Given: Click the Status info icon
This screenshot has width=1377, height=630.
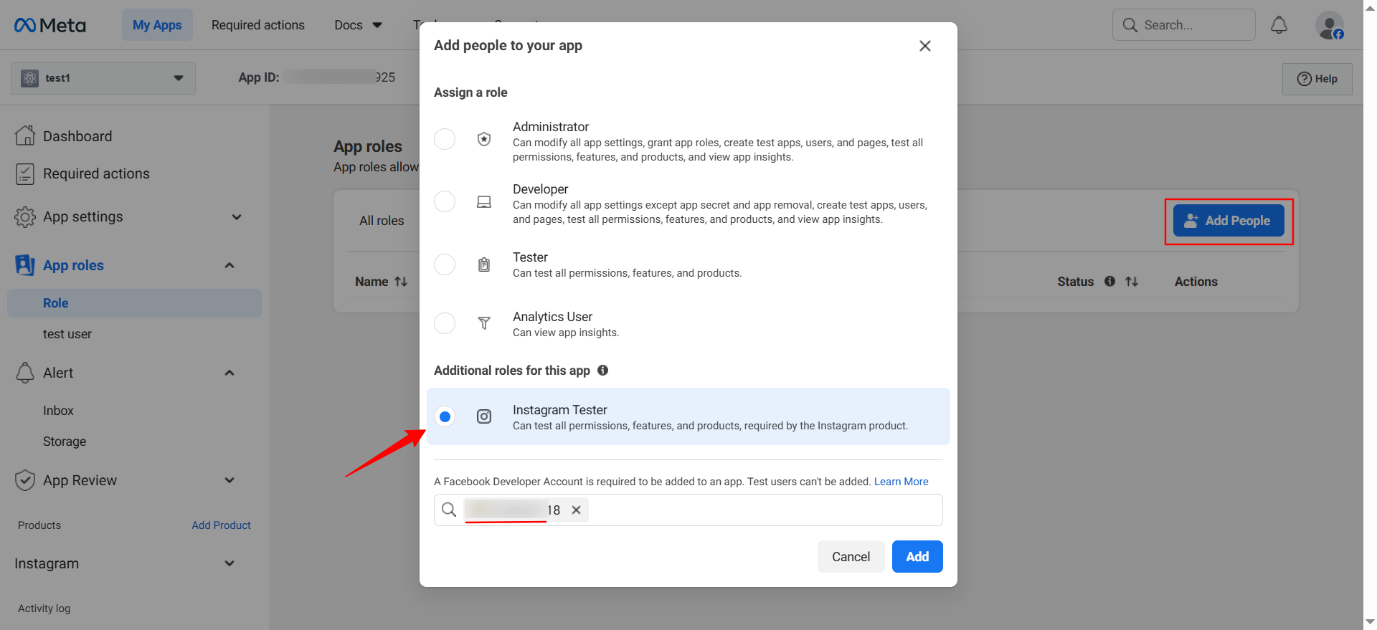Looking at the screenshot, I should point(1109,282).
